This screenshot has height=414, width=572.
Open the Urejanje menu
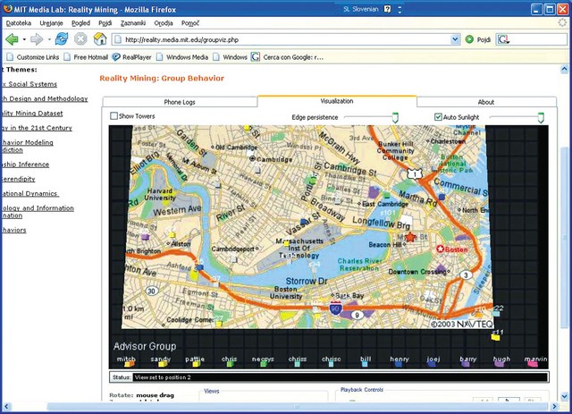pyautogui.click(x=52, y=23)
